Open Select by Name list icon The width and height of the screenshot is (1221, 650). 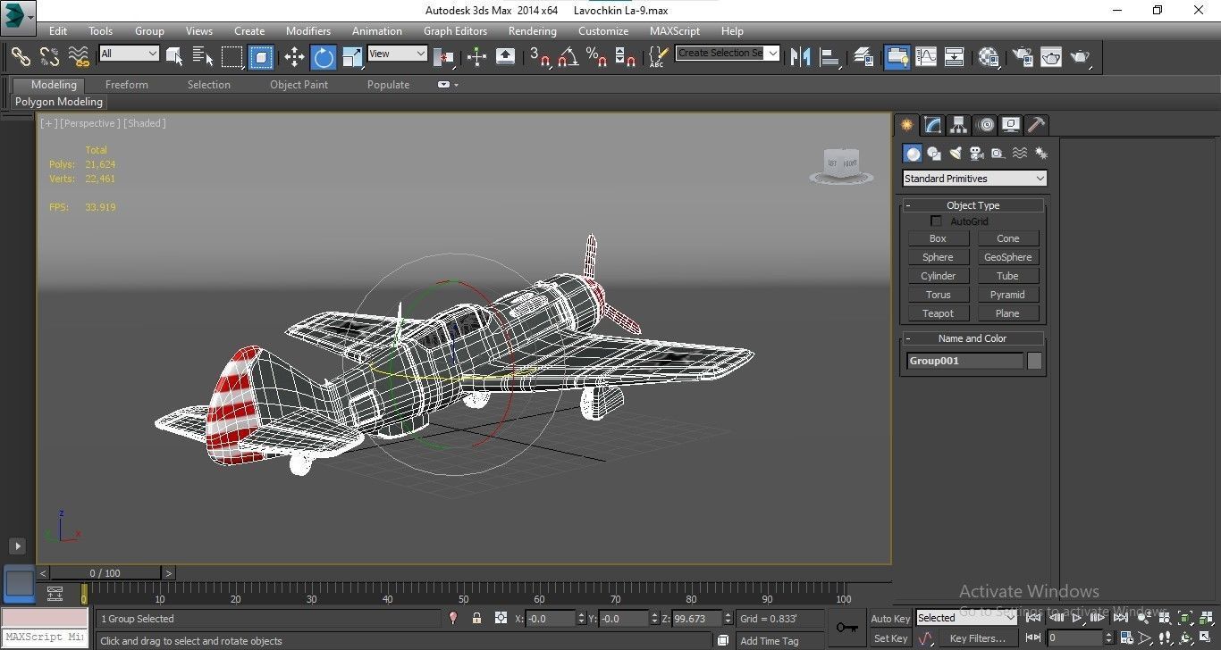pyautogui.click(x=203, y=57)
